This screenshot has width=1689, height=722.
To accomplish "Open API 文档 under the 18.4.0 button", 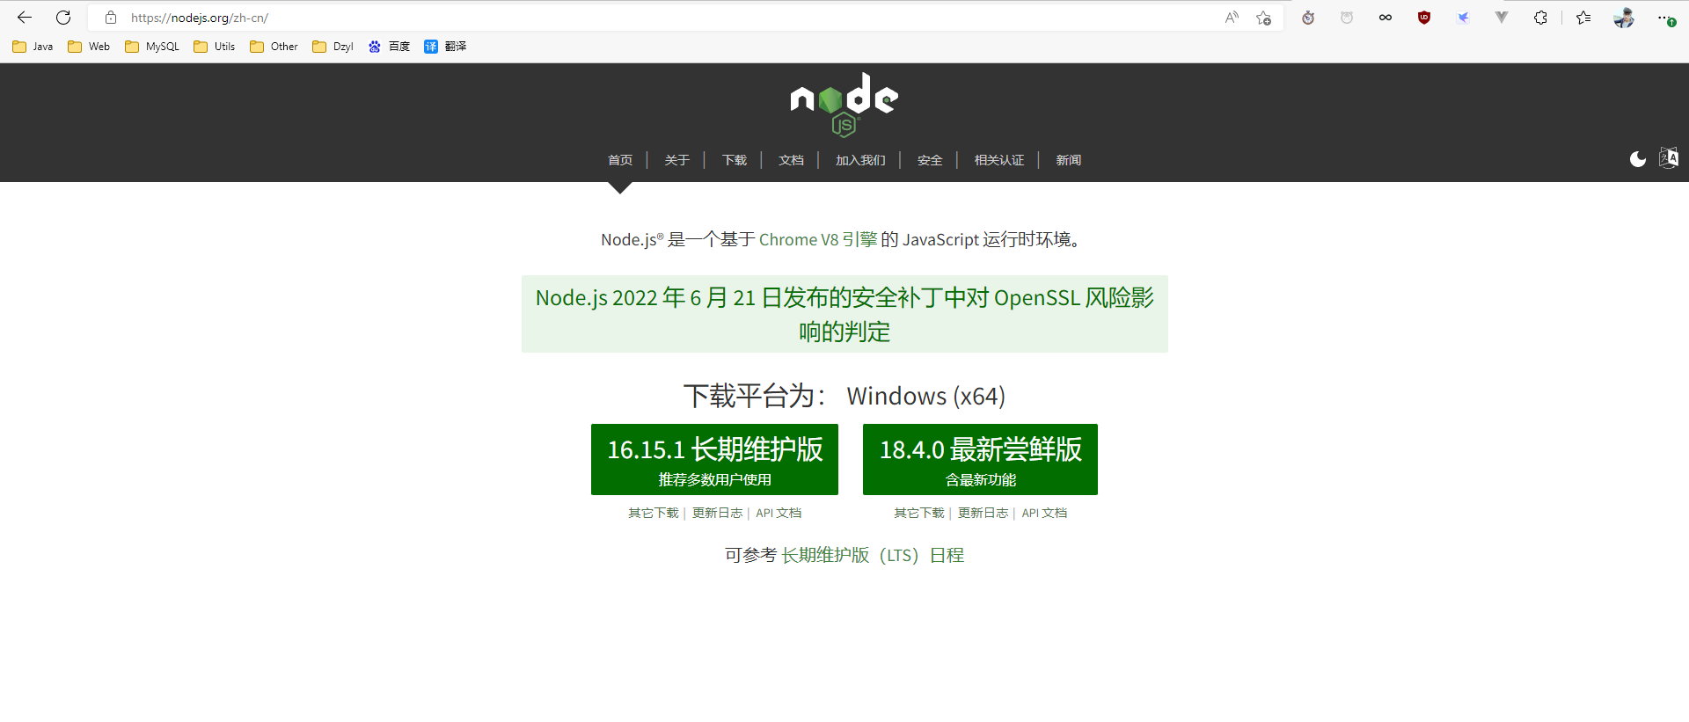I will pos(1044,513).
